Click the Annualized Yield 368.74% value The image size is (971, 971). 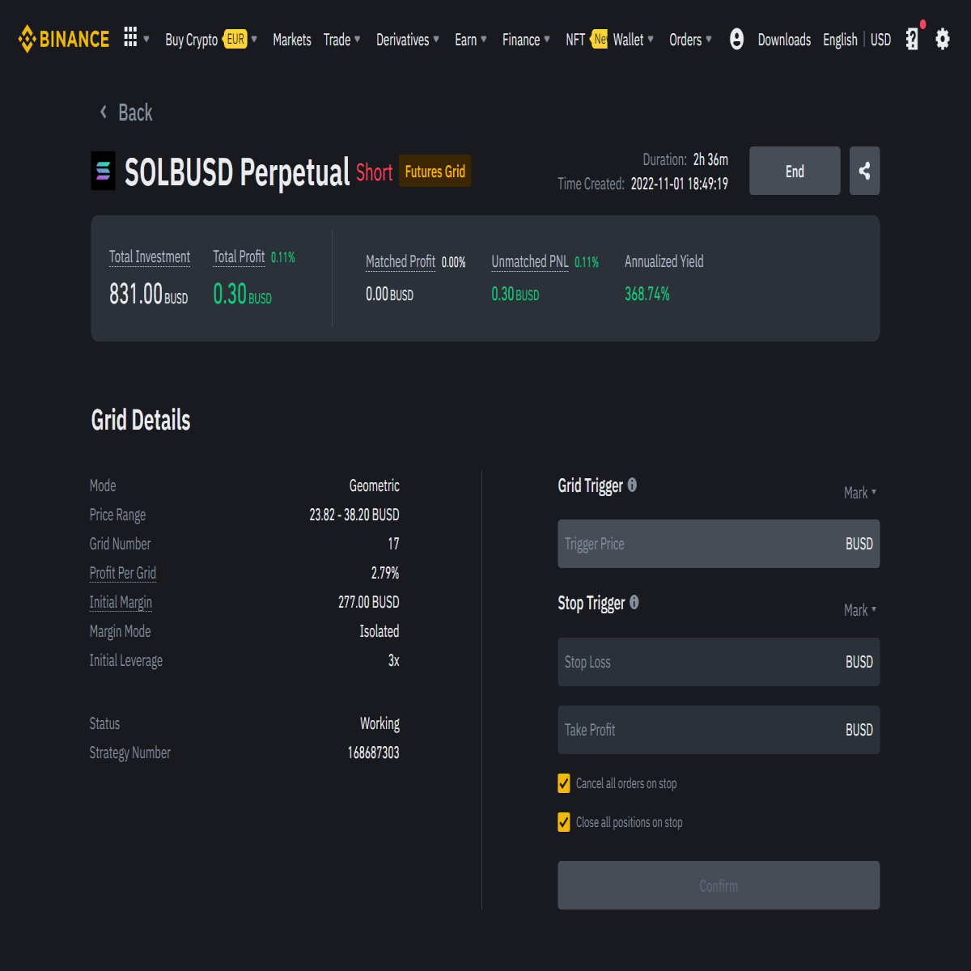click(x=647, y=294)
